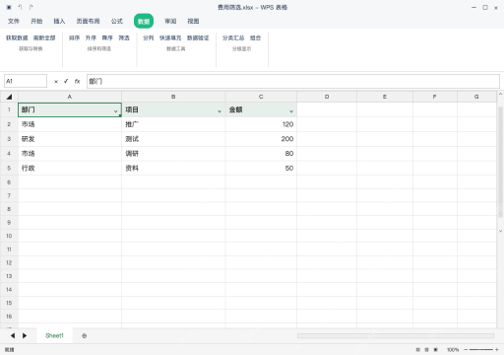Screen dimensions: 504x355
Task: Click the 分类汇总 subtotal button
Action: point(233,37)
